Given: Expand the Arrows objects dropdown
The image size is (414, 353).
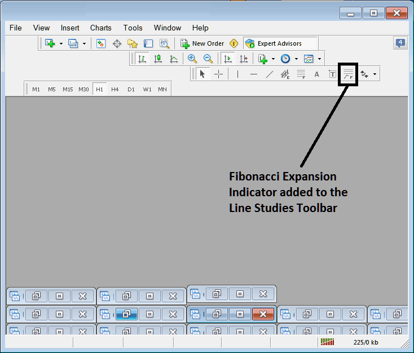Looking at the screenshot, I should coord(375,74).
